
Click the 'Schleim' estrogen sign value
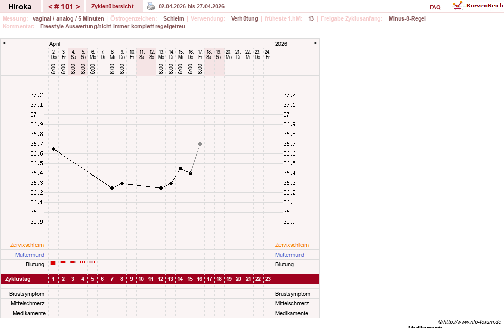[x=174, y=18]
